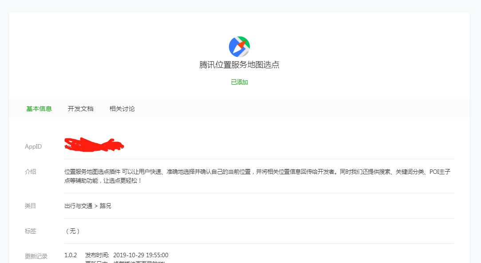Click the version number 1.0.2
Viewport: 481px width, 263px height.
(71, 255)
